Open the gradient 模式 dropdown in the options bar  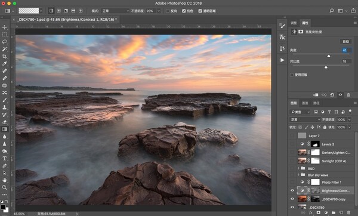point(116,11)
